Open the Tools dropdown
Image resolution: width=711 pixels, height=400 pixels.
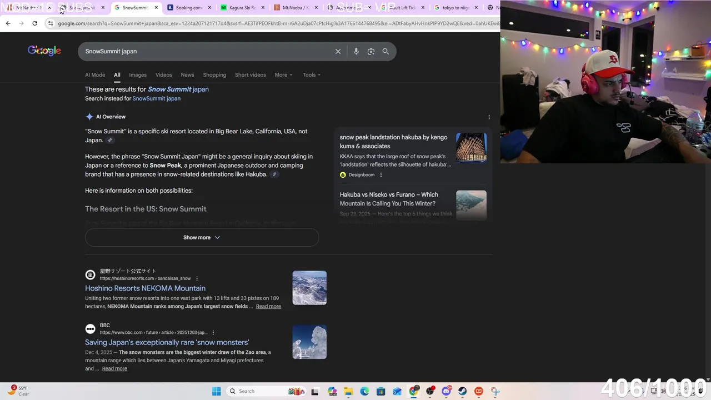pyautogui.click(x=312, y=75)
